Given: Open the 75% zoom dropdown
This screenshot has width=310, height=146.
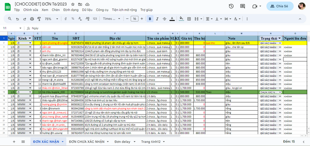Looking at the screenshot, I should point(51,19).
